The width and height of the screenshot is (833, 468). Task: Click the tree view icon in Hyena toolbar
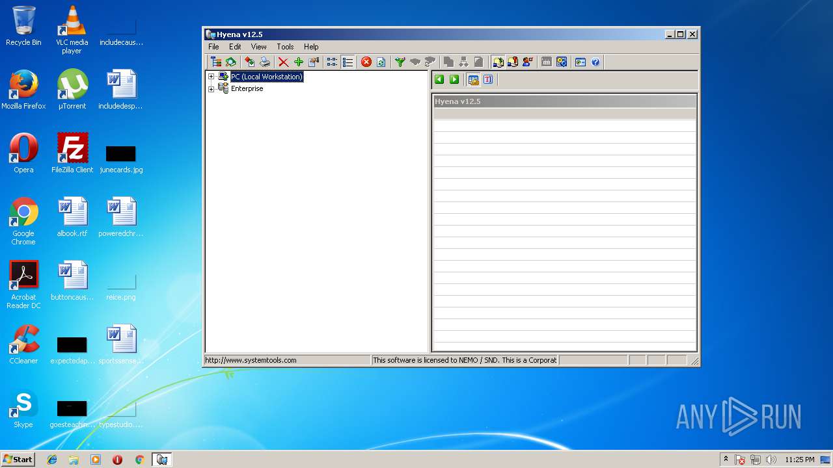[x=215, y=62]
